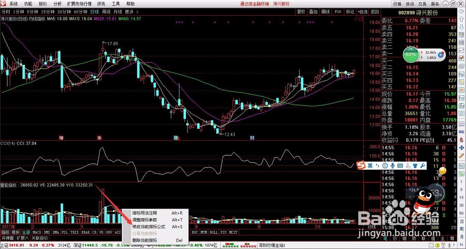The image size is (466, 249).
Task: Click the 复权 button
Action: point(301,12)
